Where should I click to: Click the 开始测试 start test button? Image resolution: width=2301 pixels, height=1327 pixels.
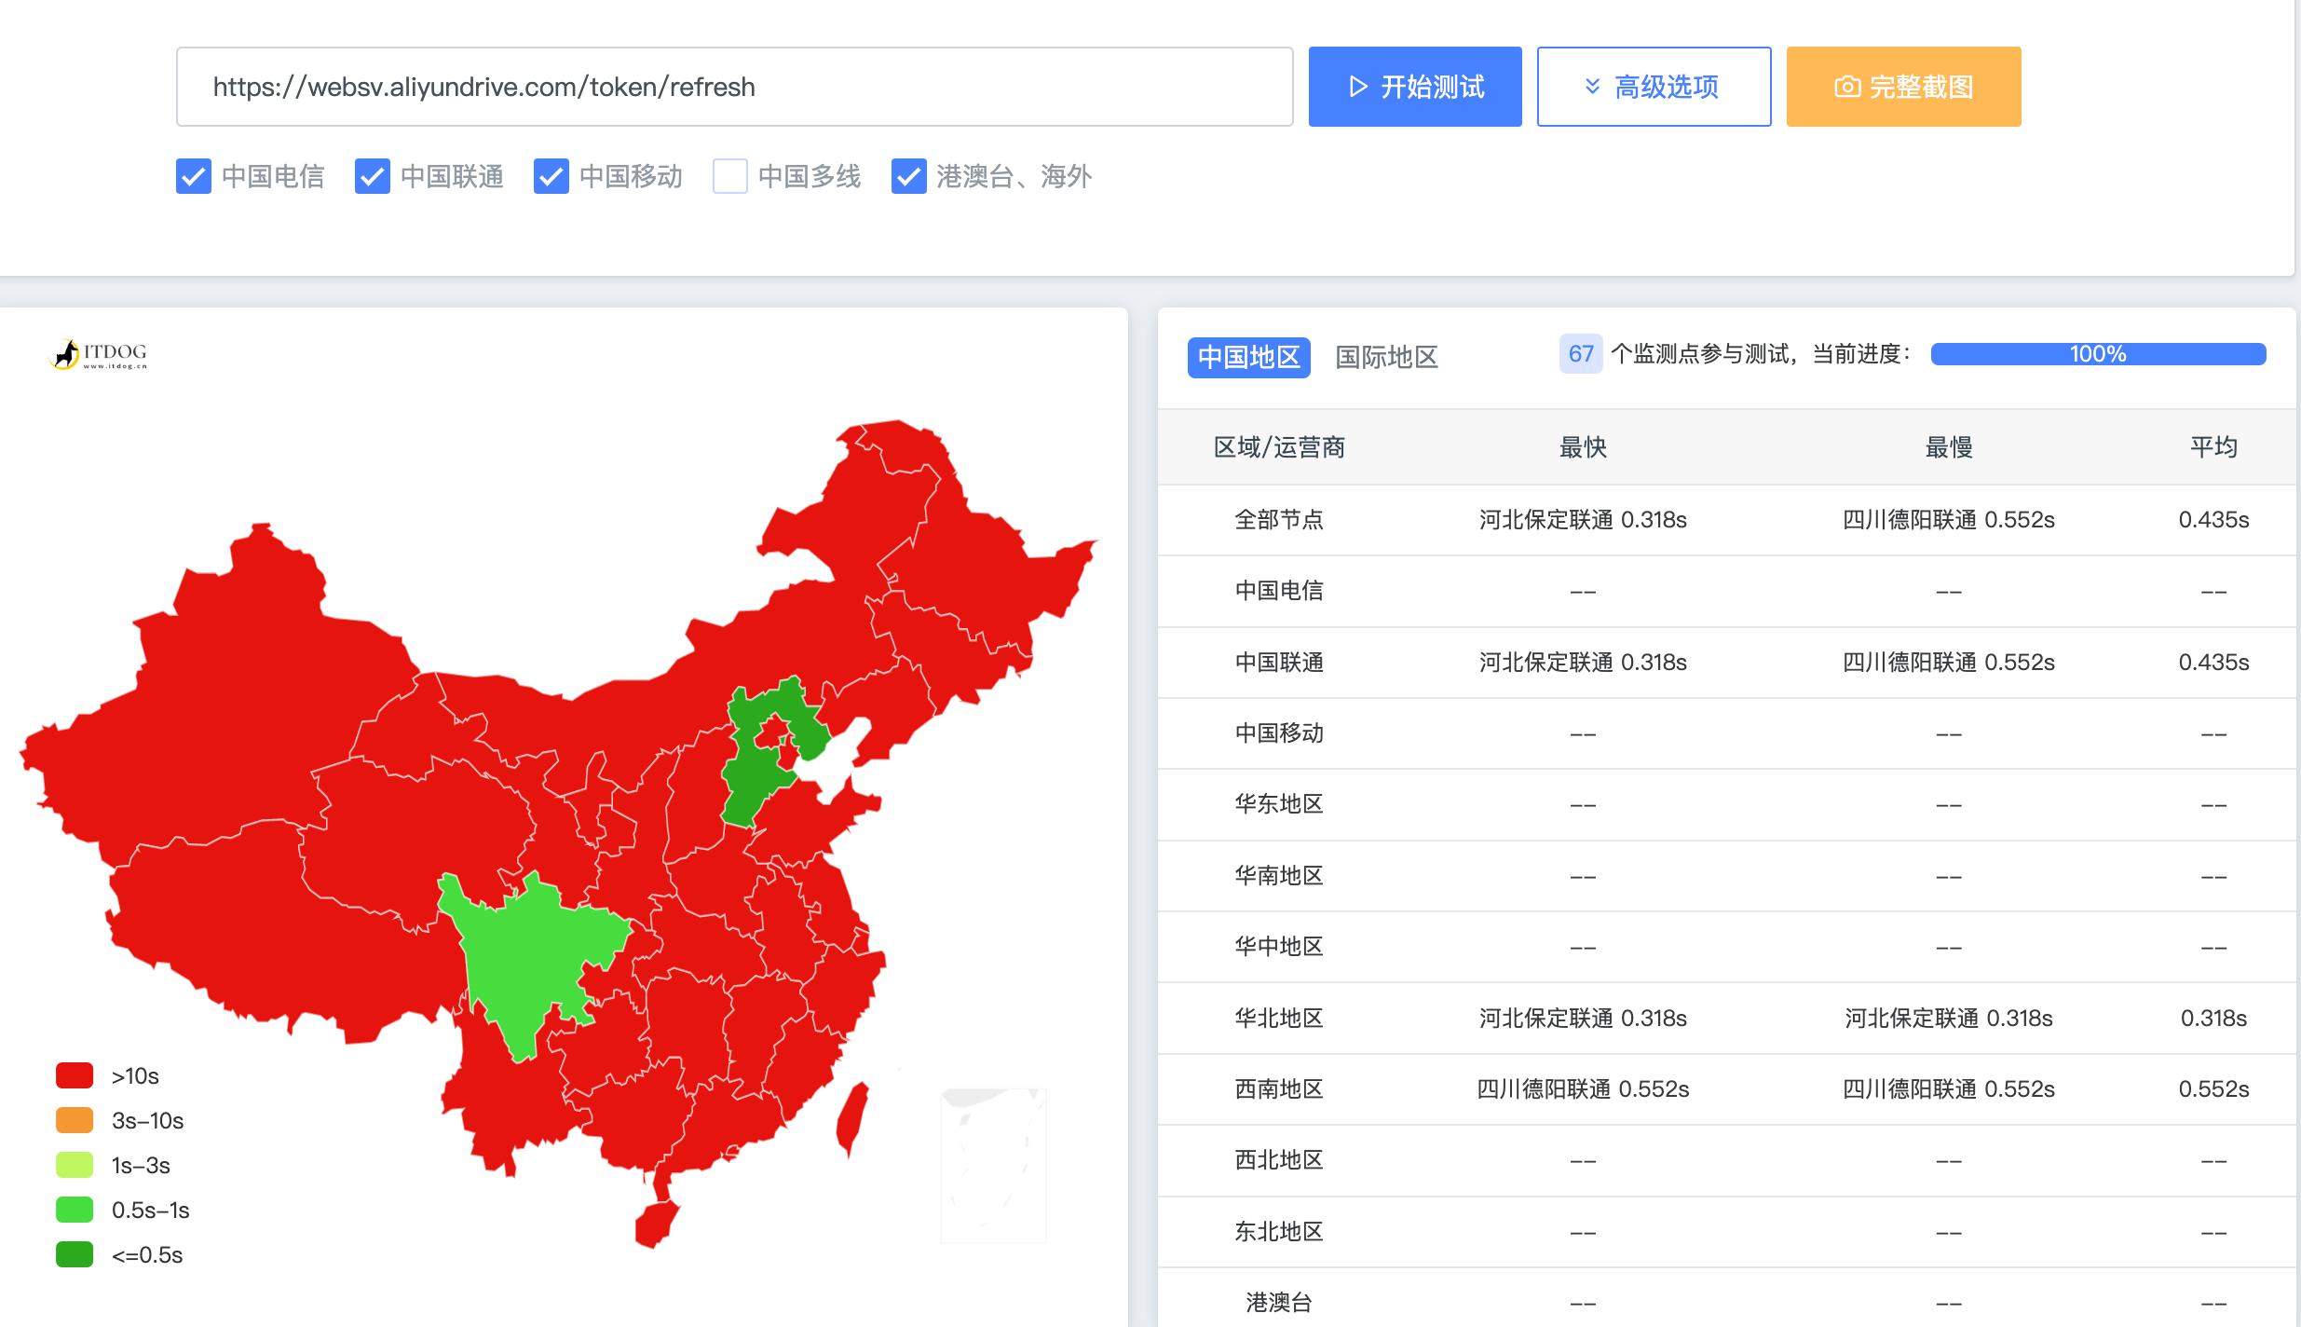pos(1414,87)
